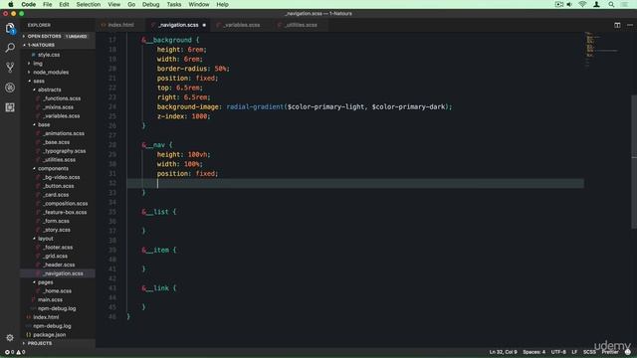Viewport: 637px width, 358px height.
Task: Open the Extensions view icon
Action: pos(10,107)
